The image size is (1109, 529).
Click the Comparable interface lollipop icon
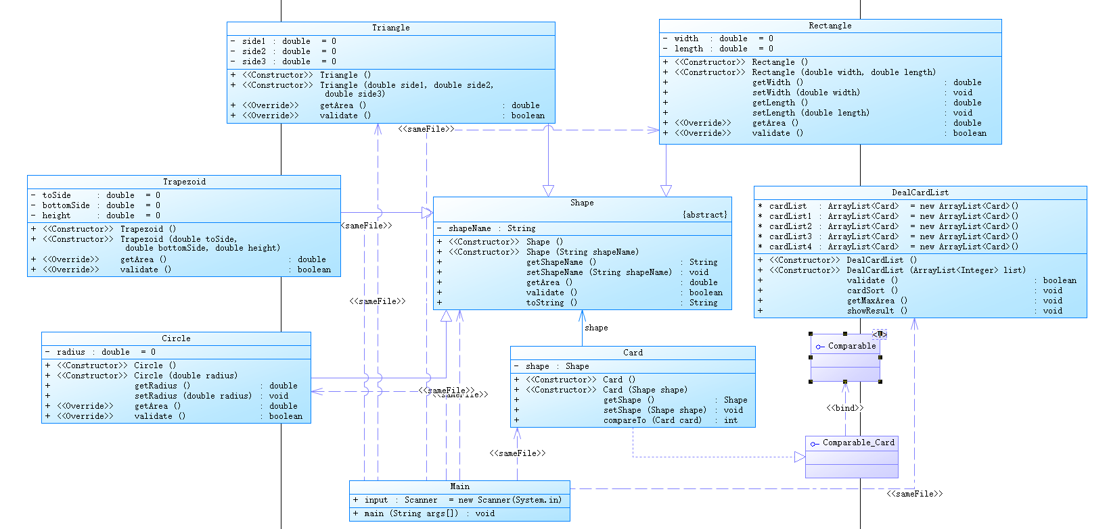click(819, 347)
